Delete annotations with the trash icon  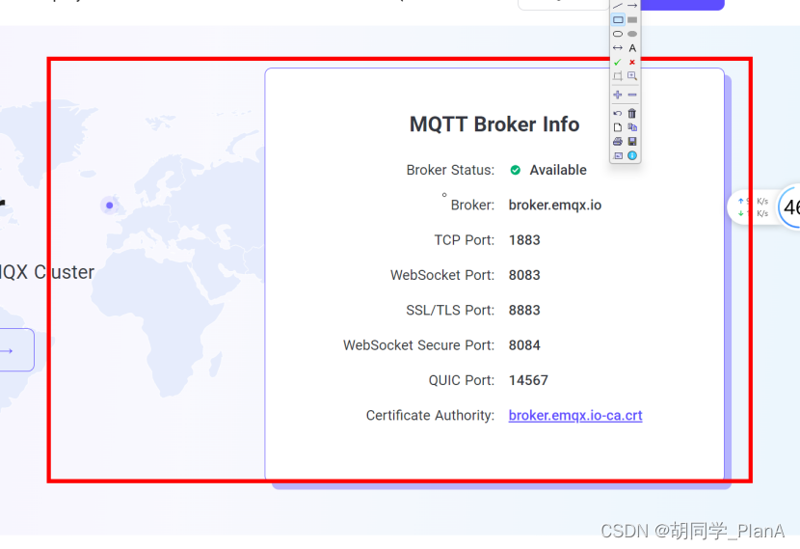[632, 114]
